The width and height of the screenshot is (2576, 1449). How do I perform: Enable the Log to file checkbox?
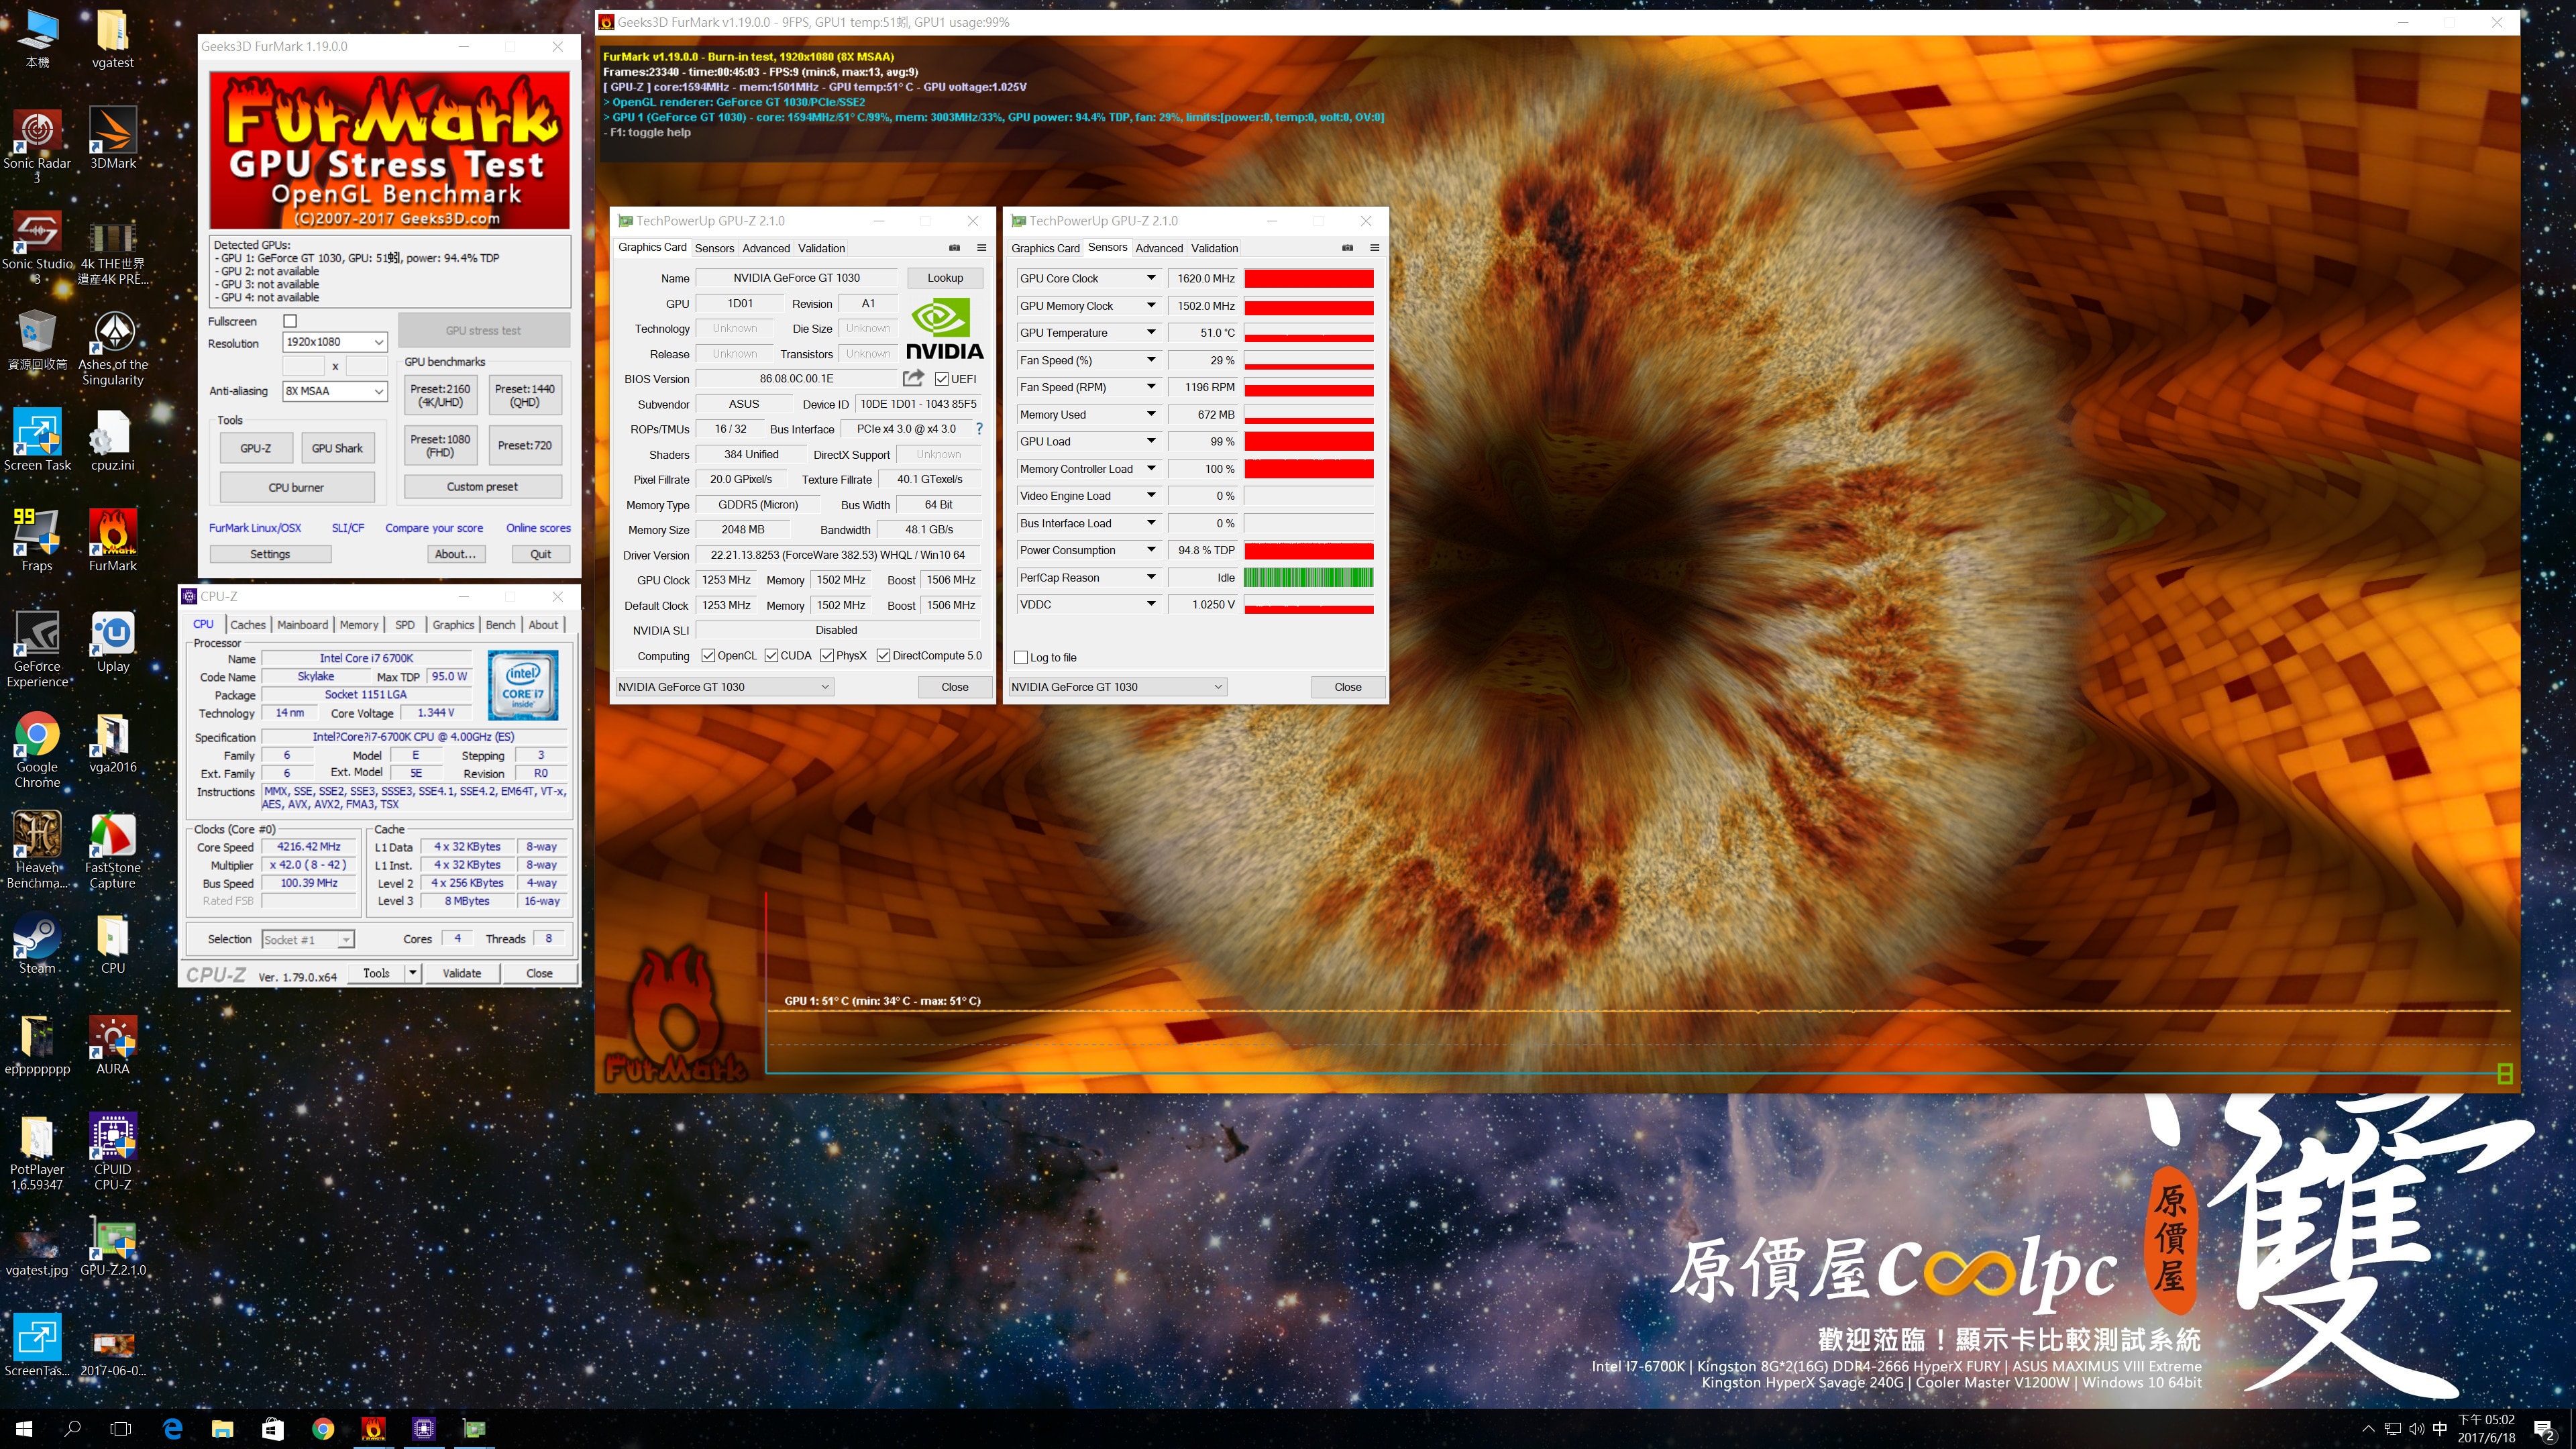[x=1020, y=658]
